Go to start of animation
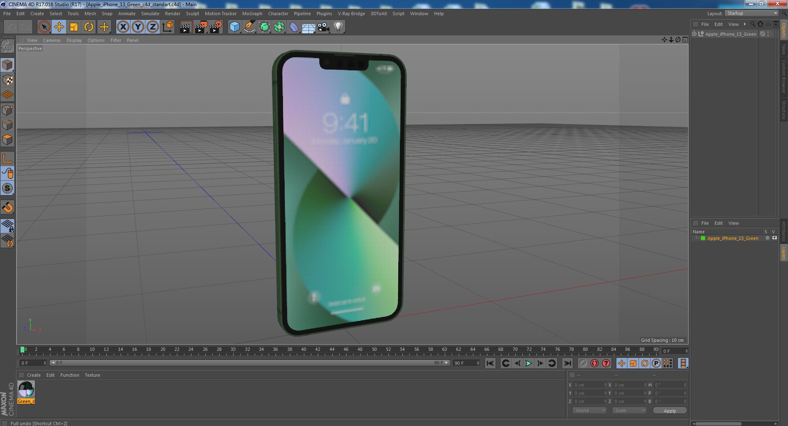The height and width of the screenshot is (426, 788). 490,363
